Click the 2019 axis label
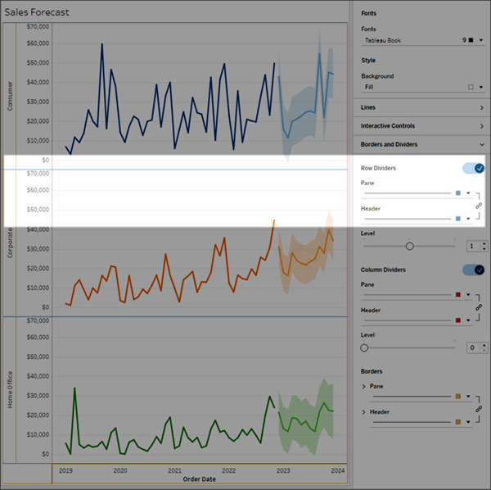This screenshot has height=490, width=491. 65,470
